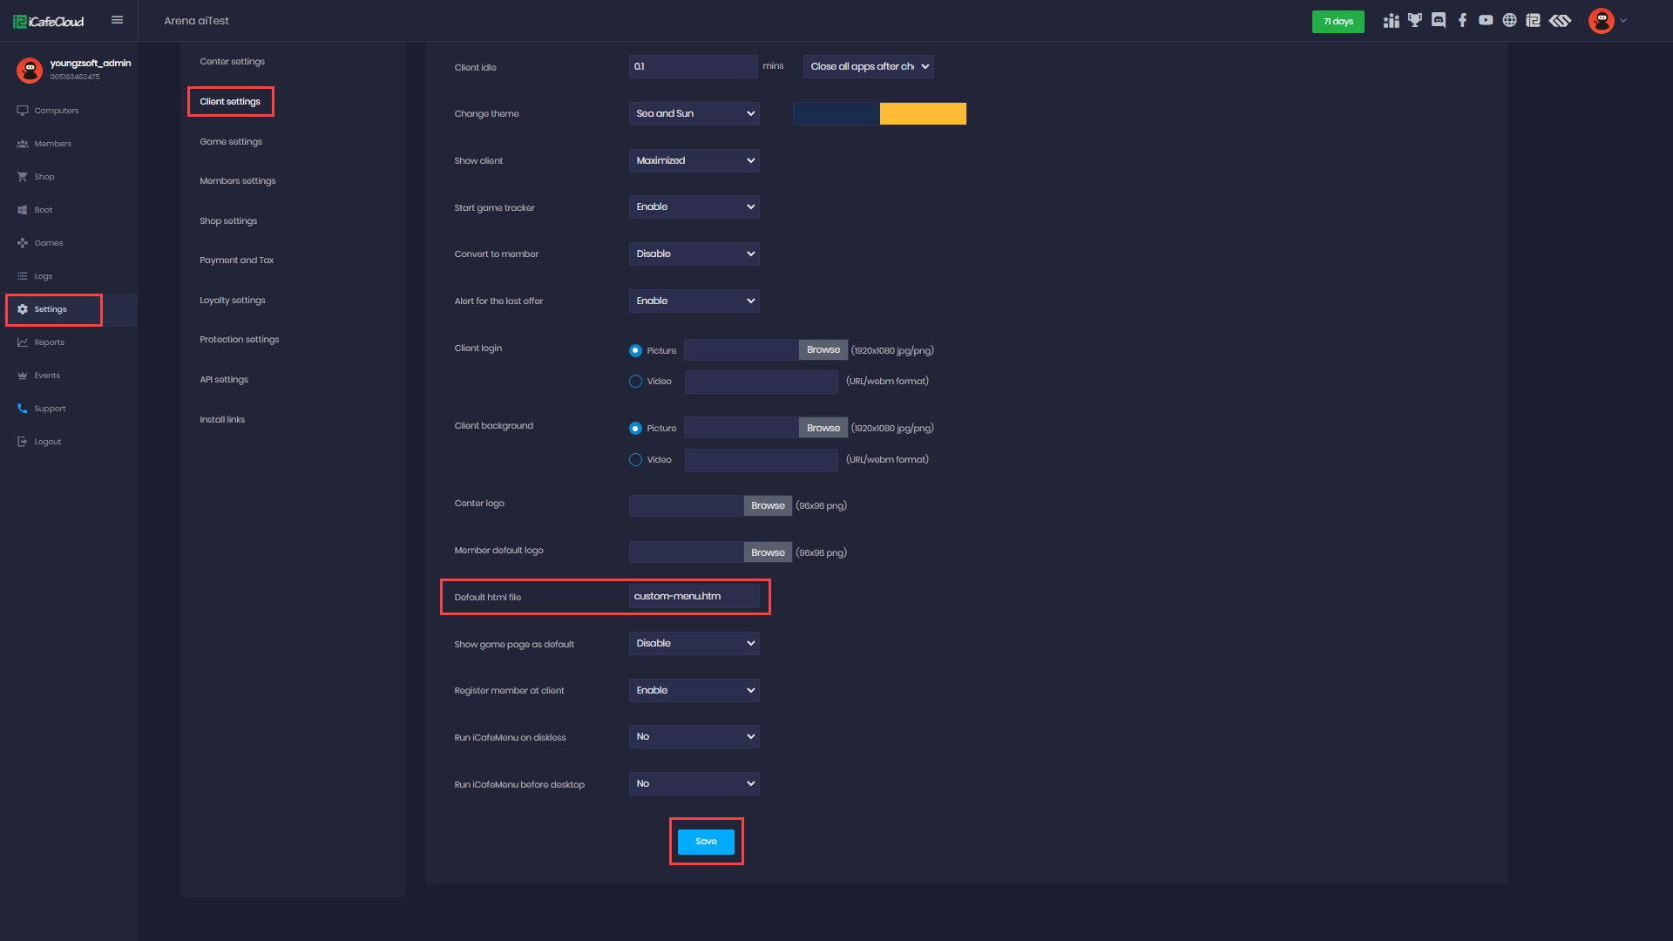Click the trophy icon in top bar
The width and height of the screenshot is (1673, 941).
tap(1415, 21)
